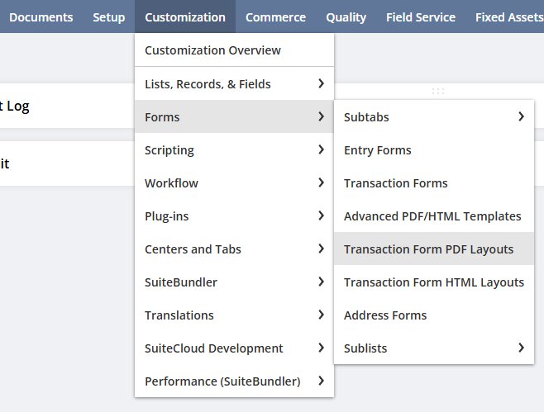Open the Field Service menu

tap(421, 17)
